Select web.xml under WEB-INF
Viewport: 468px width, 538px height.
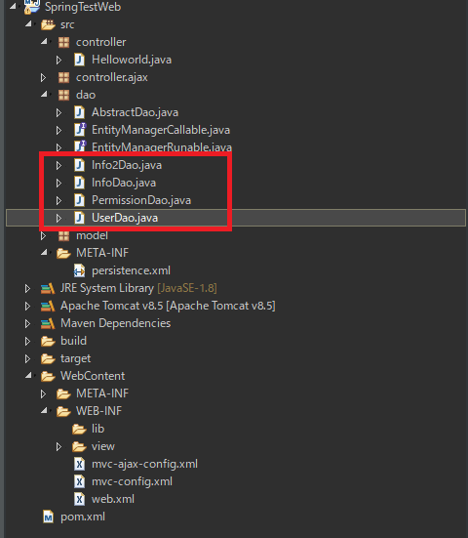[x=113, y=499]
